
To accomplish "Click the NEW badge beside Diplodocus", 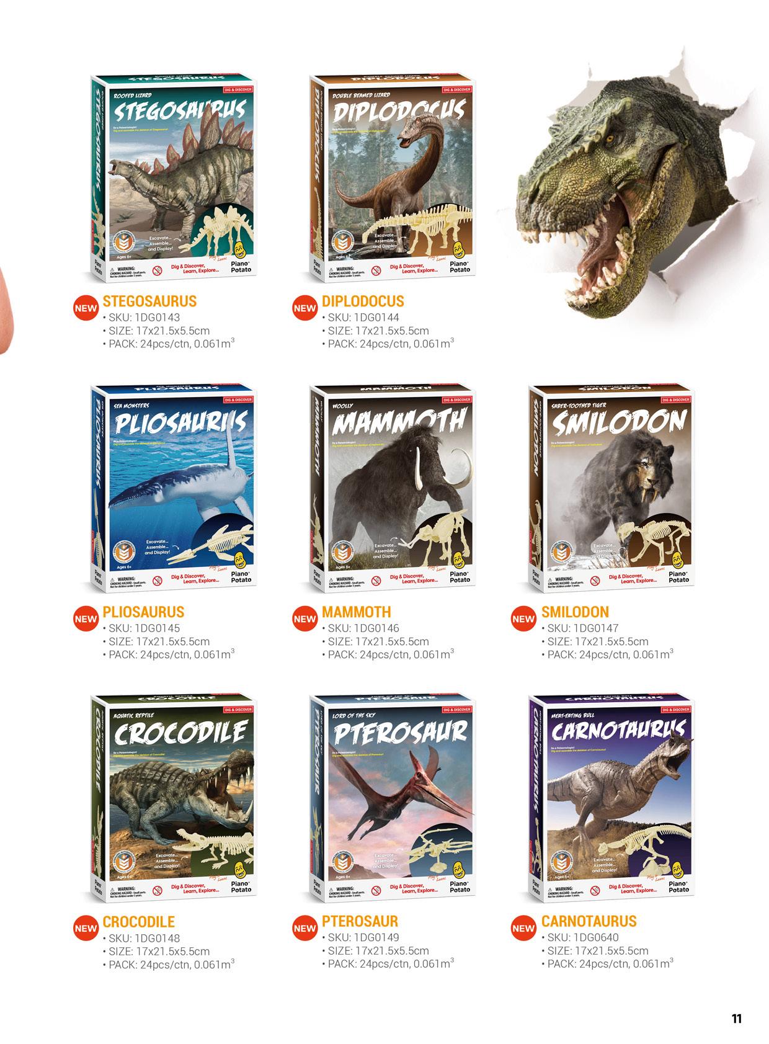I will (304, 308).
